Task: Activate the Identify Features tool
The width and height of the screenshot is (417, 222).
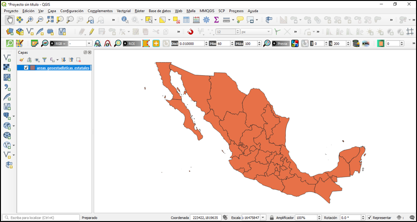Action: (125, 20)
